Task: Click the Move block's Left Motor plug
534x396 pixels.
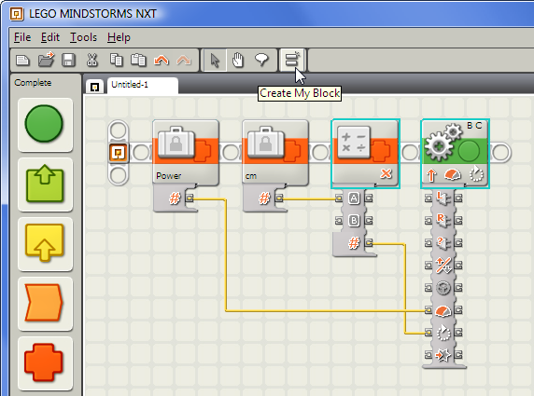Action: click(x=429, y=198)
